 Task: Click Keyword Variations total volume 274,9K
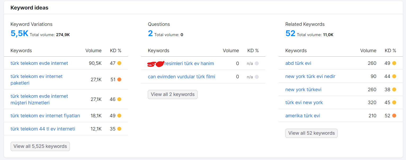[63, 35]
